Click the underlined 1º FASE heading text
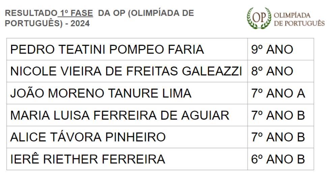 tap(75, 13)
